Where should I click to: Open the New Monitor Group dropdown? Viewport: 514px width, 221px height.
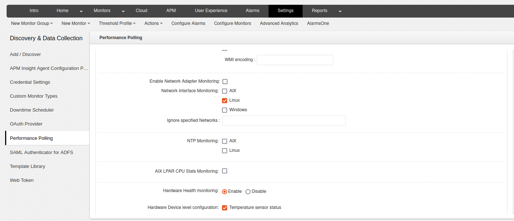click(32, 23)
